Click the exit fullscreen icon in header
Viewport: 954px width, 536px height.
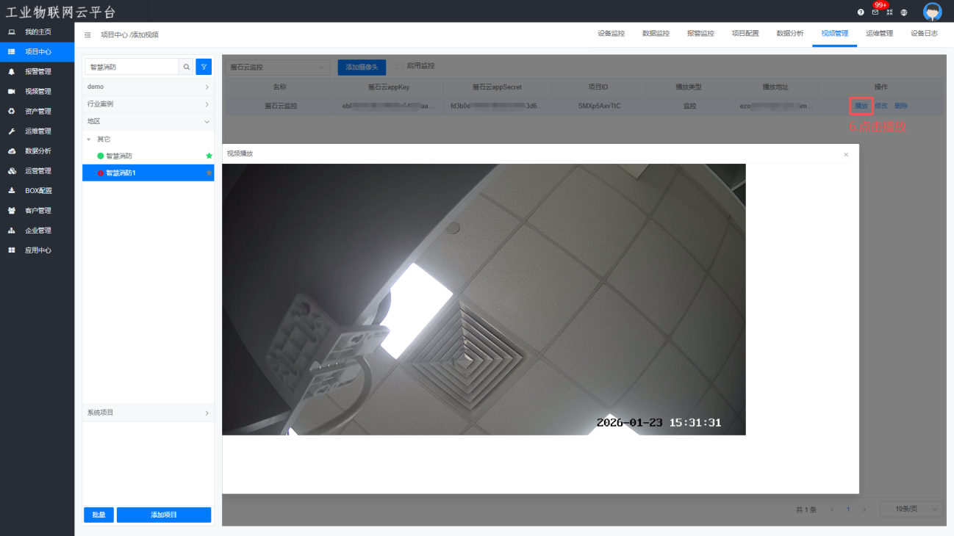pos(889,12)
